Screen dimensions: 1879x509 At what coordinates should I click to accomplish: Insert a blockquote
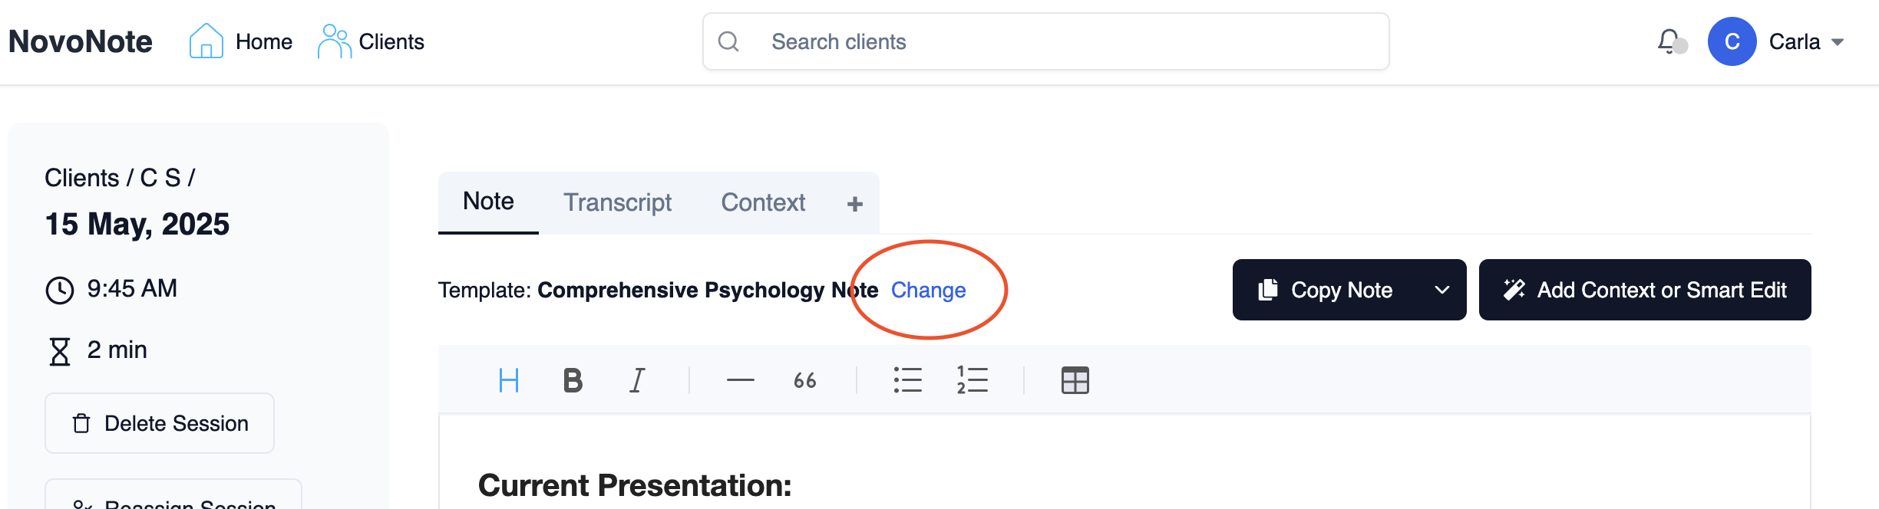click(804, 380)
